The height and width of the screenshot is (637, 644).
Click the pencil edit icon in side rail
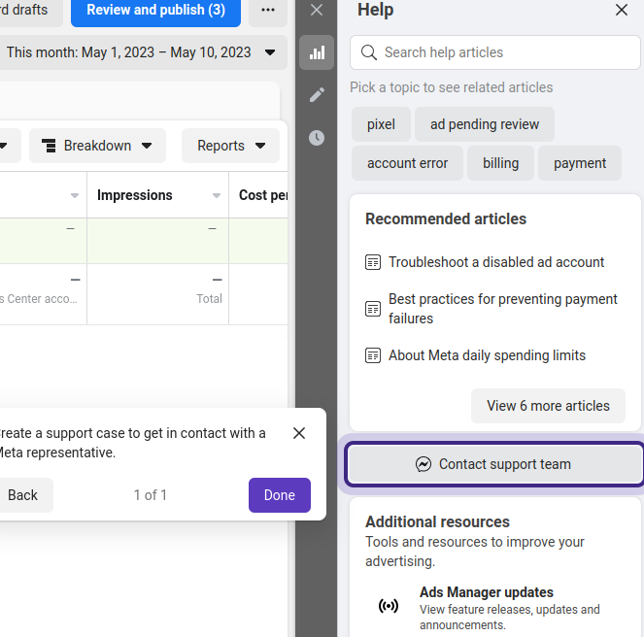[x=317, y=95]
